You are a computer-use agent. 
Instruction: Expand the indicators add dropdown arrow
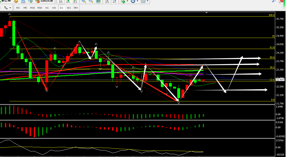tap(127, 1)
